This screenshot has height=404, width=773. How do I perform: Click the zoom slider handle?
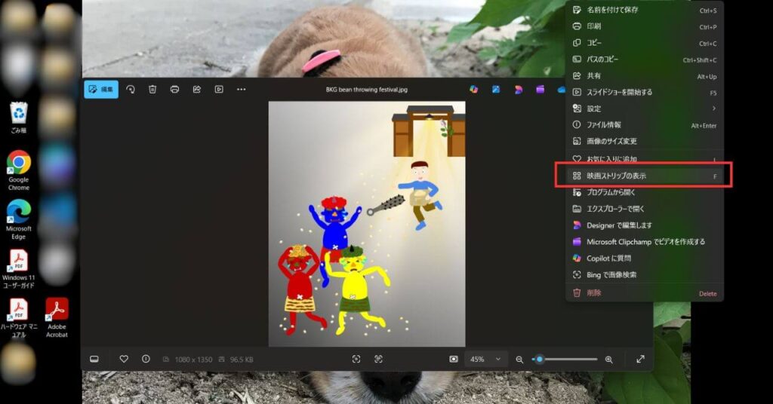539,360
